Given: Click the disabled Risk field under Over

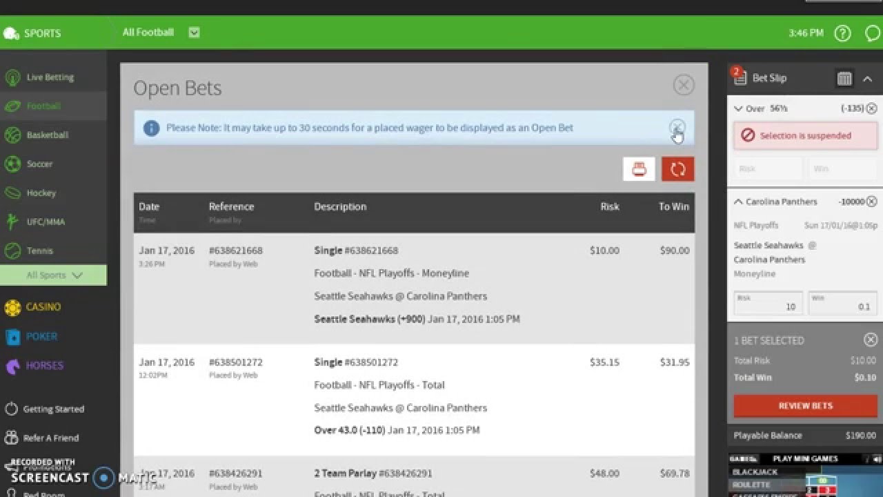Looking at the screenshot, I should (x=768, y=168).
